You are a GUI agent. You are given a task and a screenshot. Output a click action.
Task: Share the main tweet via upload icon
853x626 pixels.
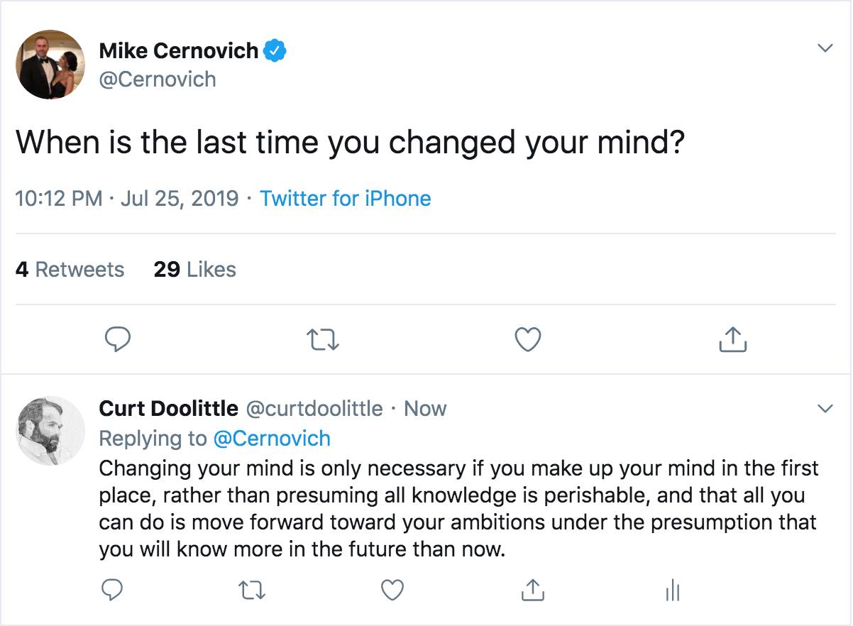point(733,341)
